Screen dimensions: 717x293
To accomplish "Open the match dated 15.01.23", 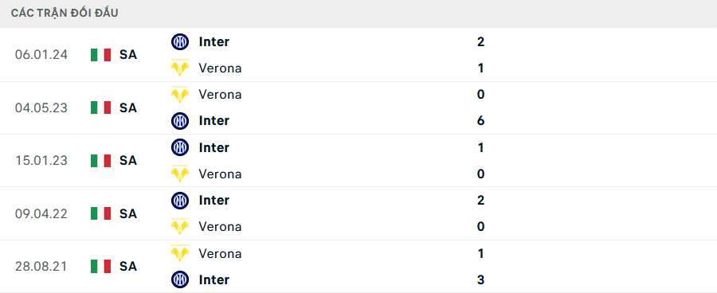I will pos(358,161).
